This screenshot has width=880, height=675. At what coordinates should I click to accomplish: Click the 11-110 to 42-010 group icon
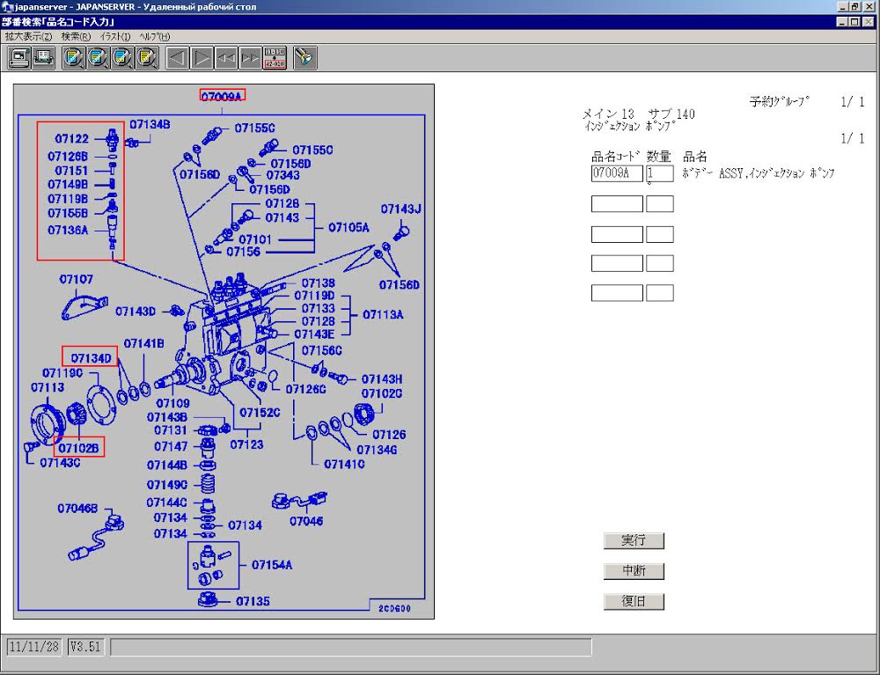coord(275,58)
